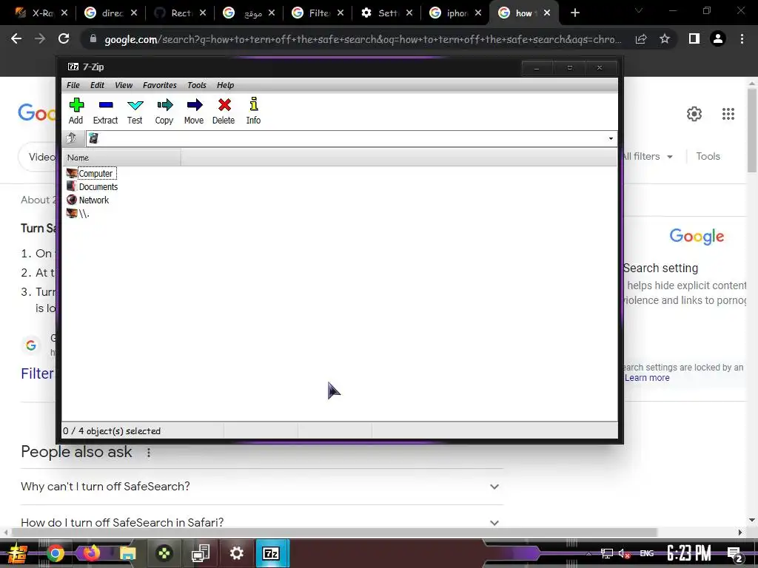The width and height of the screenshot is (758, 568).
Task: Open the Tools menu in 7-Zip
Action: pos(197,85)
